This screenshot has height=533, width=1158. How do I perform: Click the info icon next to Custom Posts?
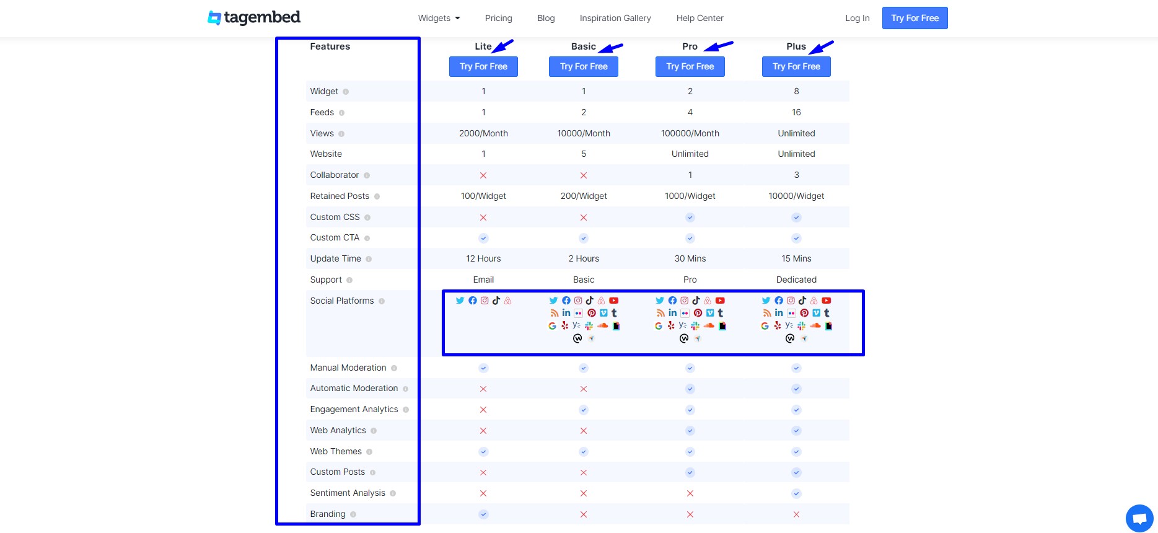[372, 472]
